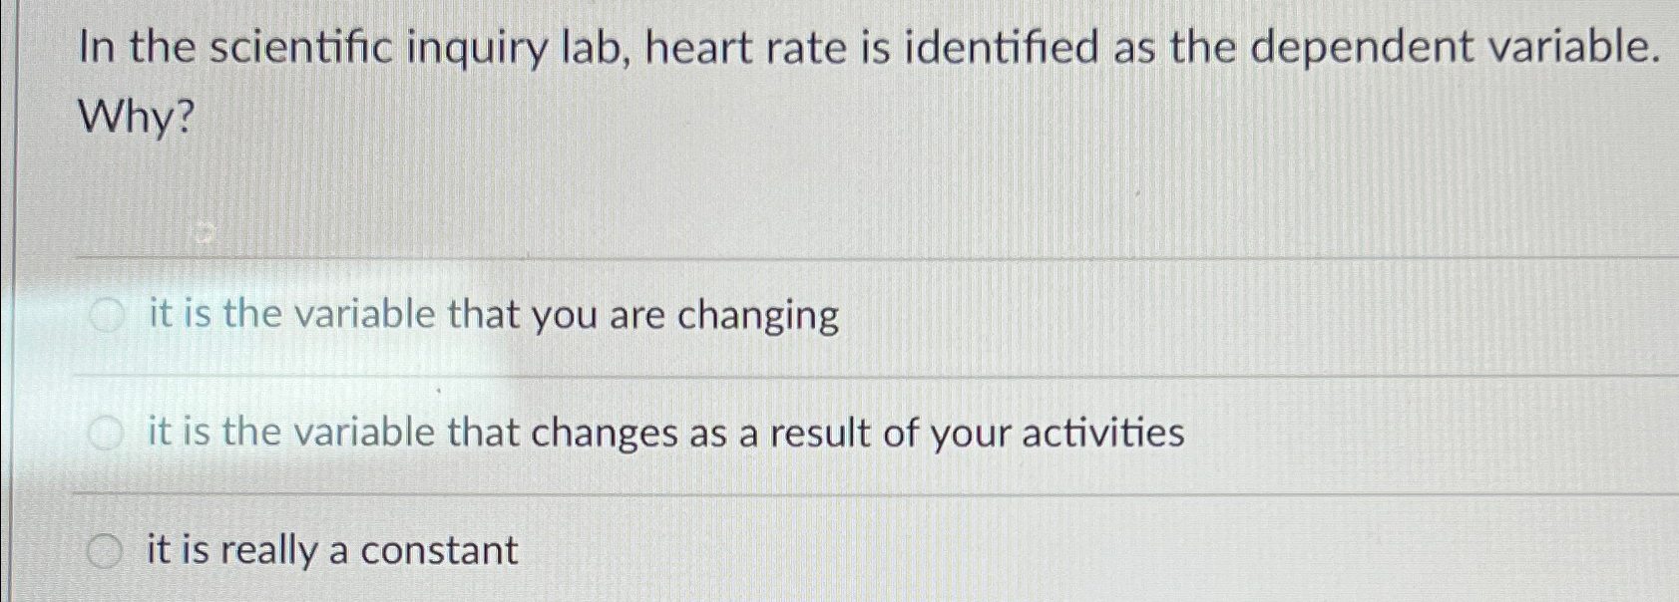Select the radio button for "it is really a constant"
Viewport: 1679px width, 602px height.
point(106,549)
